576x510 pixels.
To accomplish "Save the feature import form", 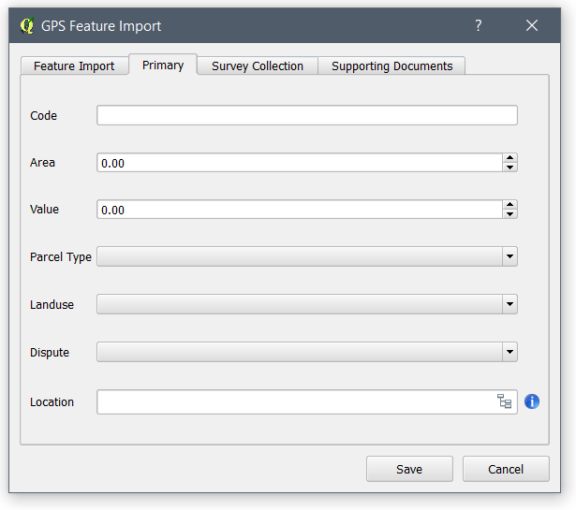I will pyautogui.click(x=409, y=469).
